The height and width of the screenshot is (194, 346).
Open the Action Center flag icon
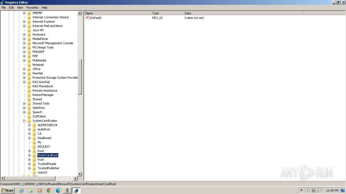click(x=320, y=190)
